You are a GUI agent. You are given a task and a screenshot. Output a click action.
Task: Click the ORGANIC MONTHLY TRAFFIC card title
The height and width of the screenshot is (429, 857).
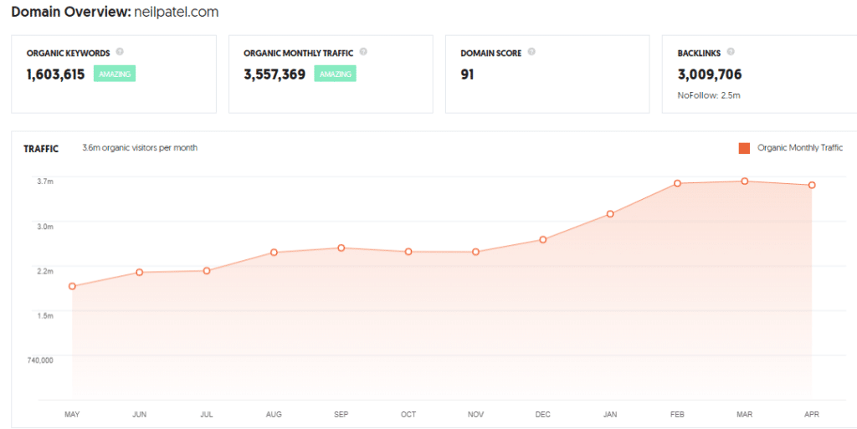pos(299,54)
